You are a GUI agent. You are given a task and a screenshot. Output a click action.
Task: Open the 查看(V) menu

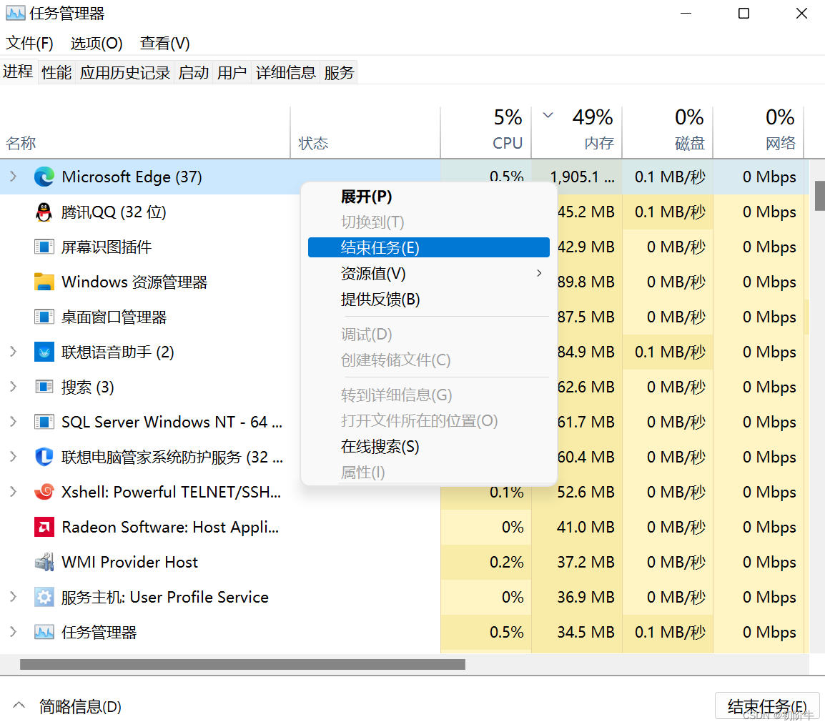pyautogui.click(x=164, y=43)
